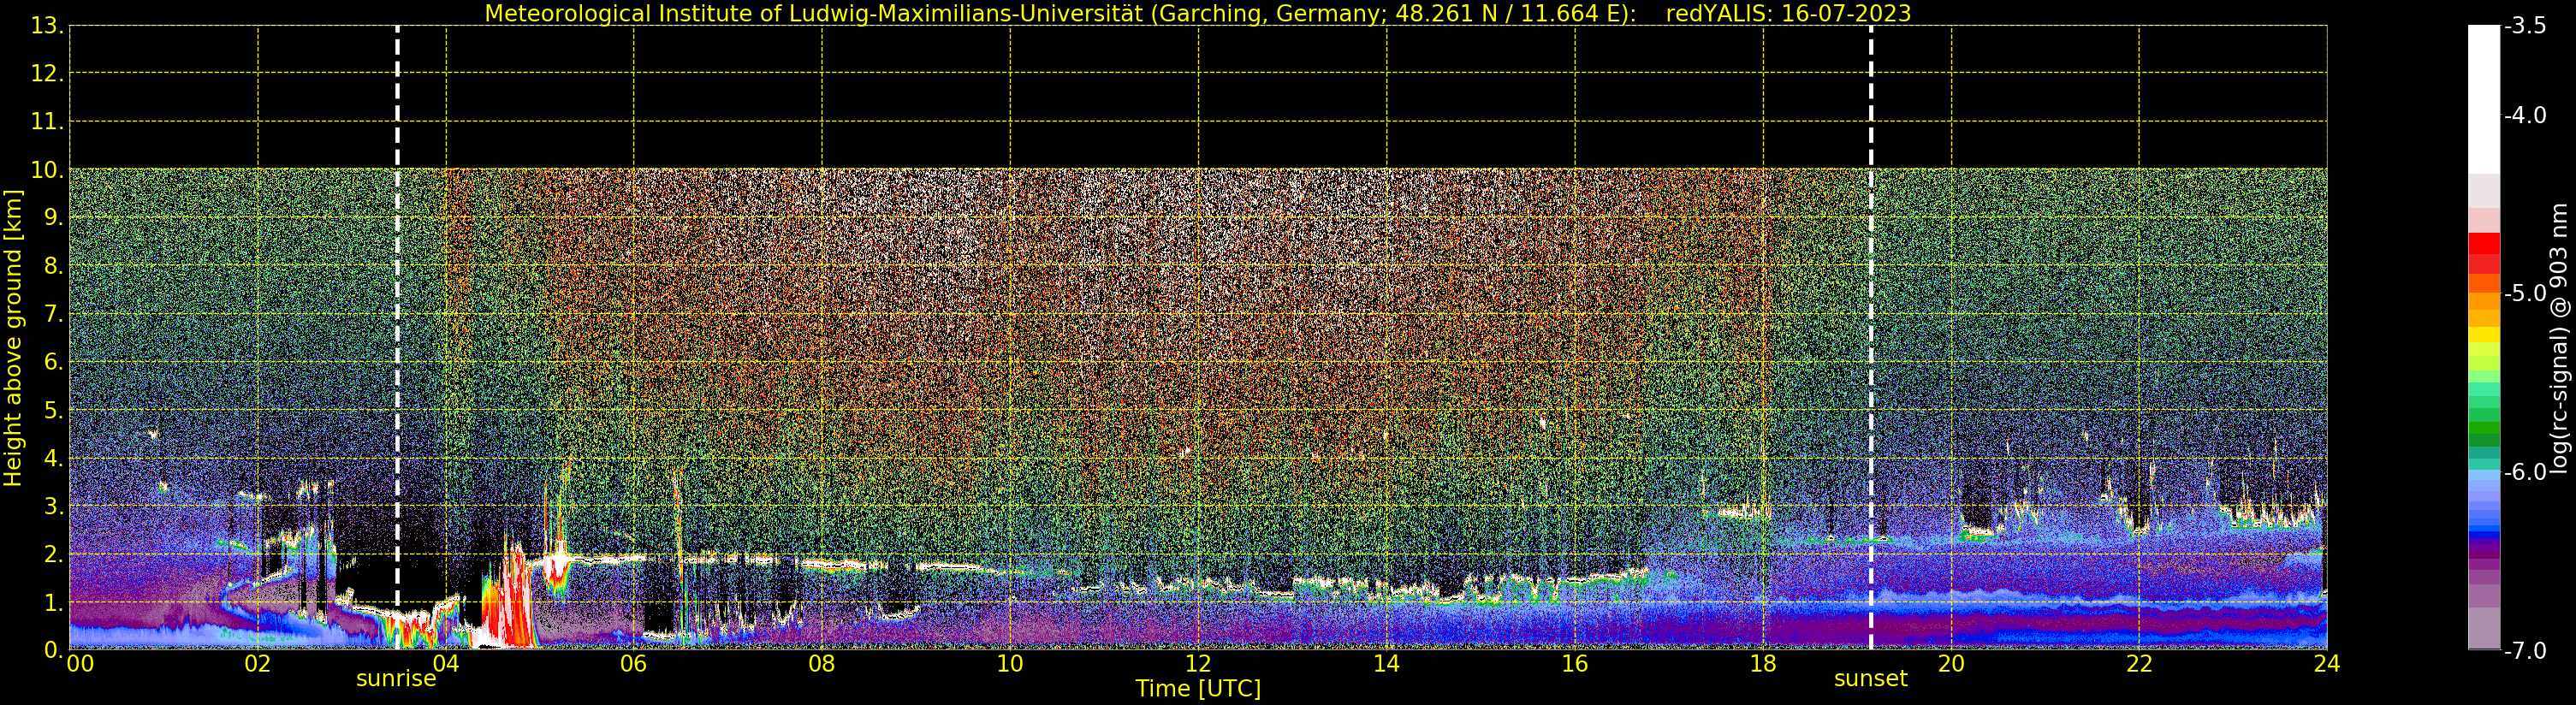Click the colorbar tick label -3.5
Image resolution: width=2576 pixels, height=705 pixels.
(2525, 26)
